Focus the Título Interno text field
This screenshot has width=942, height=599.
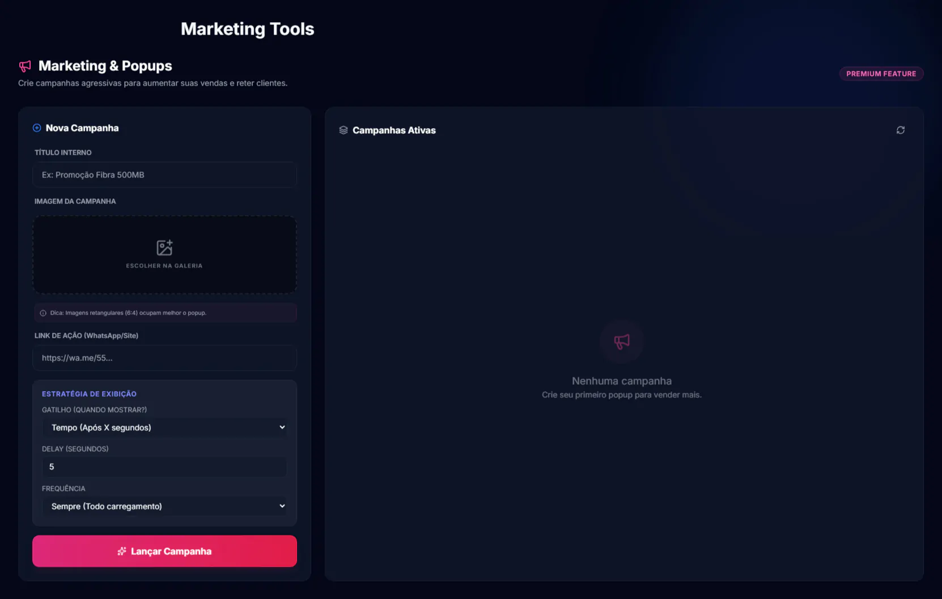164,175
